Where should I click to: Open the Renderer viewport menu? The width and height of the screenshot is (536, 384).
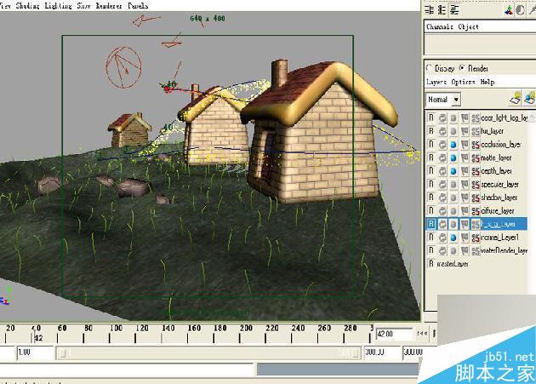point(109,6)
